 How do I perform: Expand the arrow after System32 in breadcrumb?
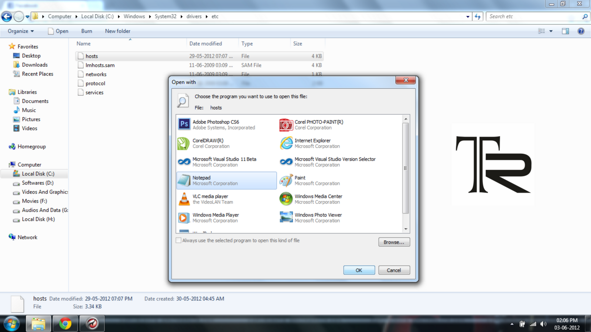click(x=181, y=17)
